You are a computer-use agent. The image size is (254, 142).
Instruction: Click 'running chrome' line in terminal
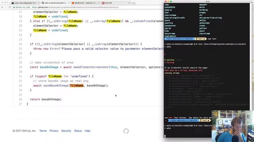tap(172, 73)
